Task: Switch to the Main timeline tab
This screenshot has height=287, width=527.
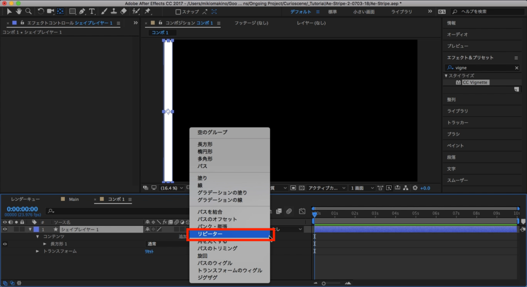Action: (74, 199)
